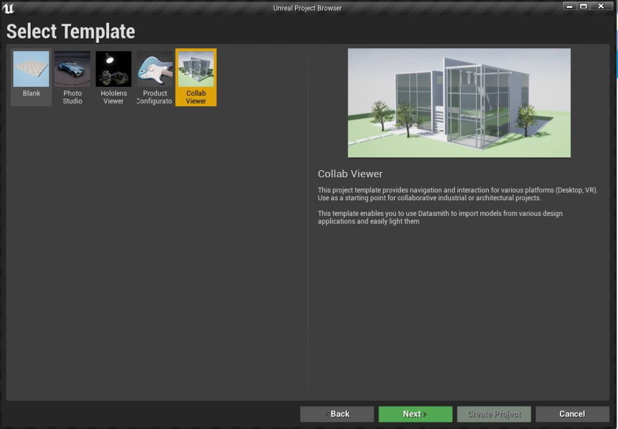Image resolution: width=618 pixels, height=429 pixels.
Task: Cancel the project browser dialog
Action: [572, 414]
